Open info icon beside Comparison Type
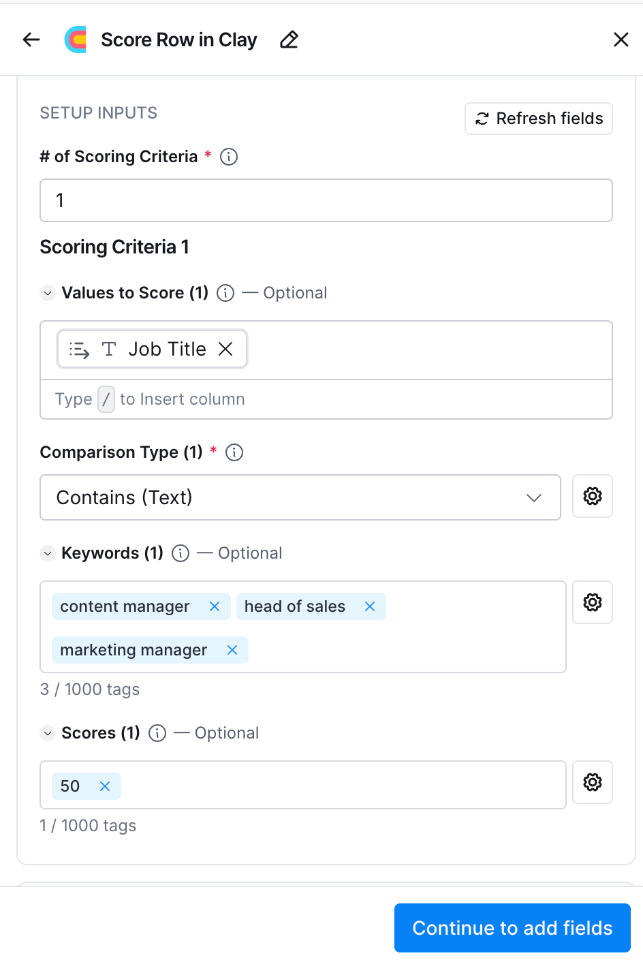The width and height of the screenshot is (643, 962). tap(234, 452)
